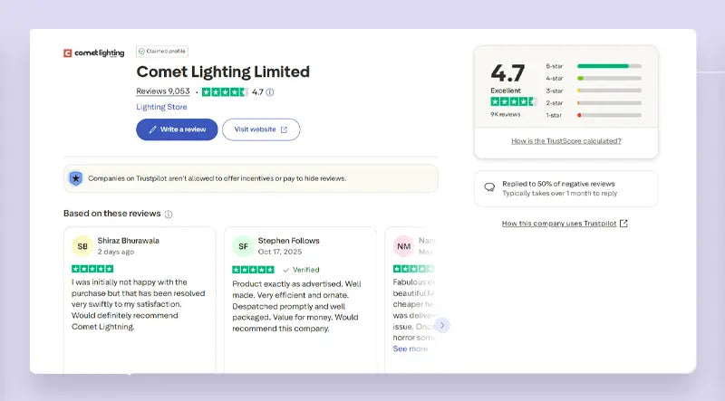Click the 3-star rating bar

609,91
